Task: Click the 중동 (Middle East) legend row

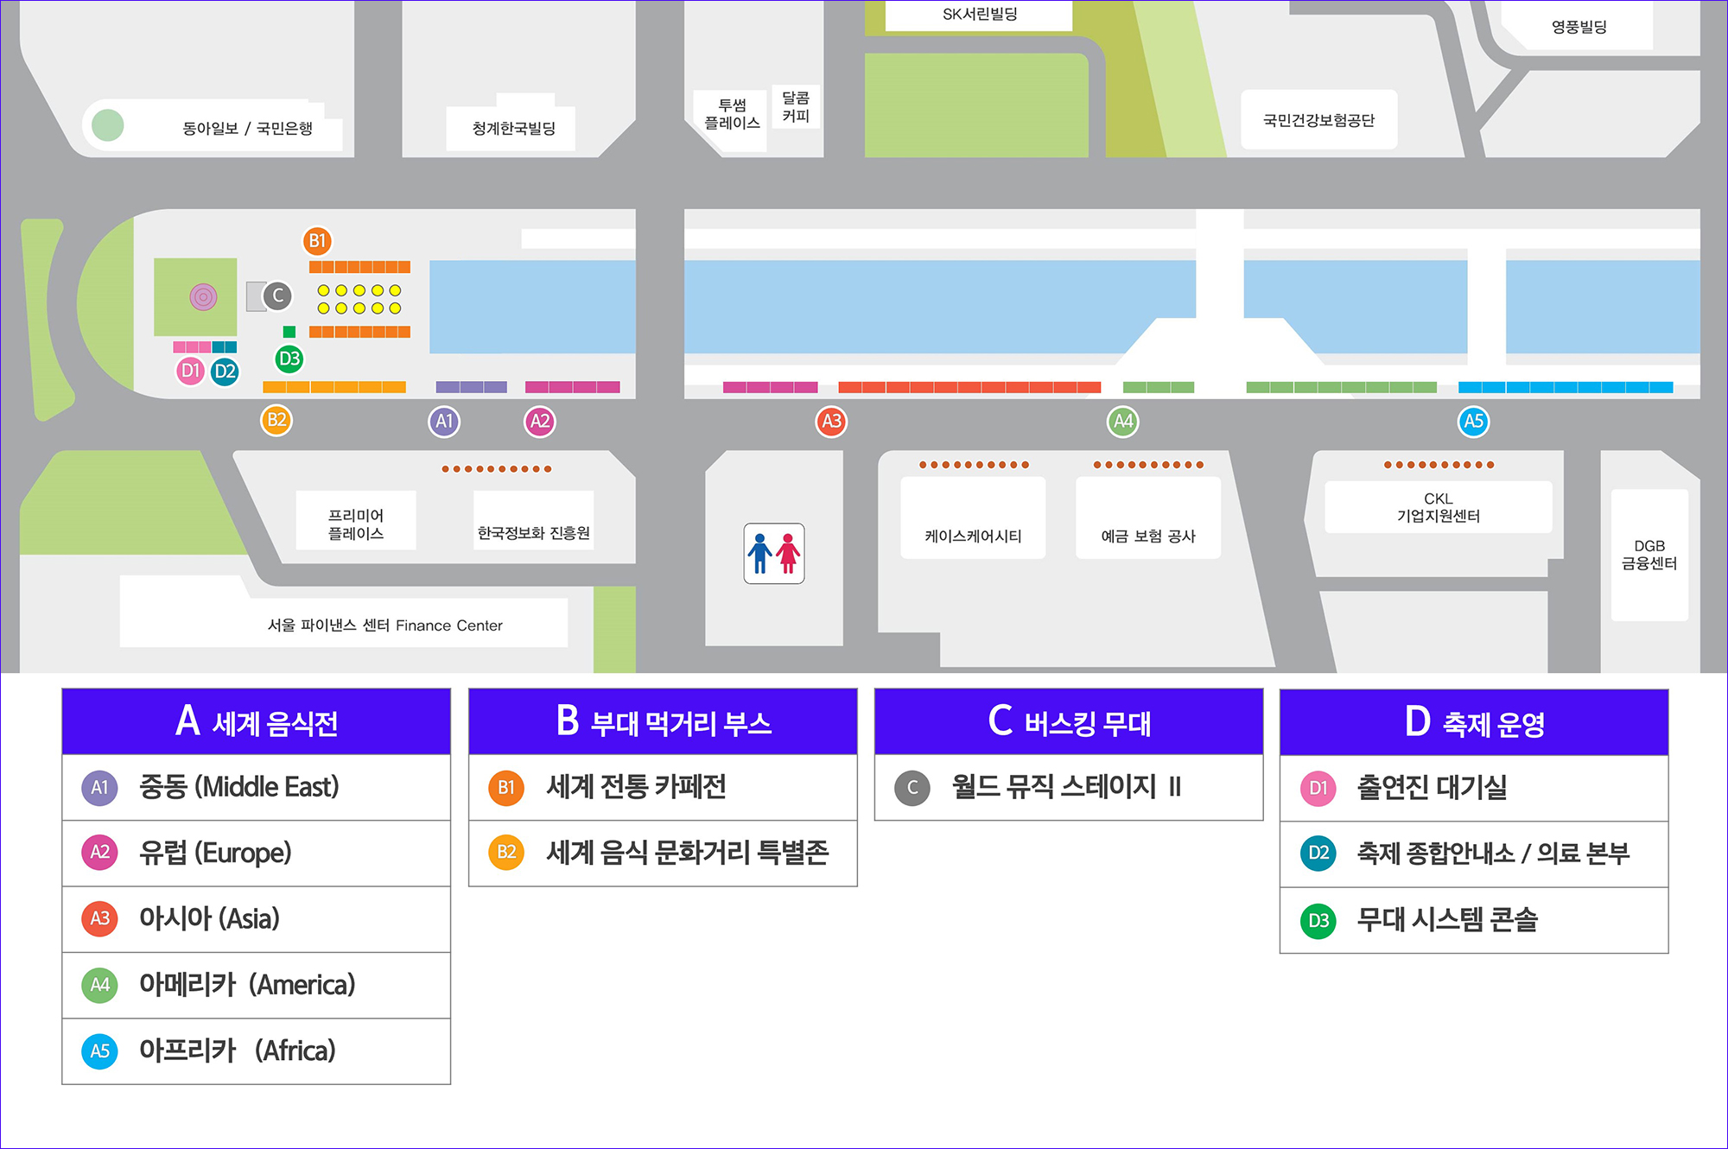Action: pyautogui.click(x=257, y=787)
